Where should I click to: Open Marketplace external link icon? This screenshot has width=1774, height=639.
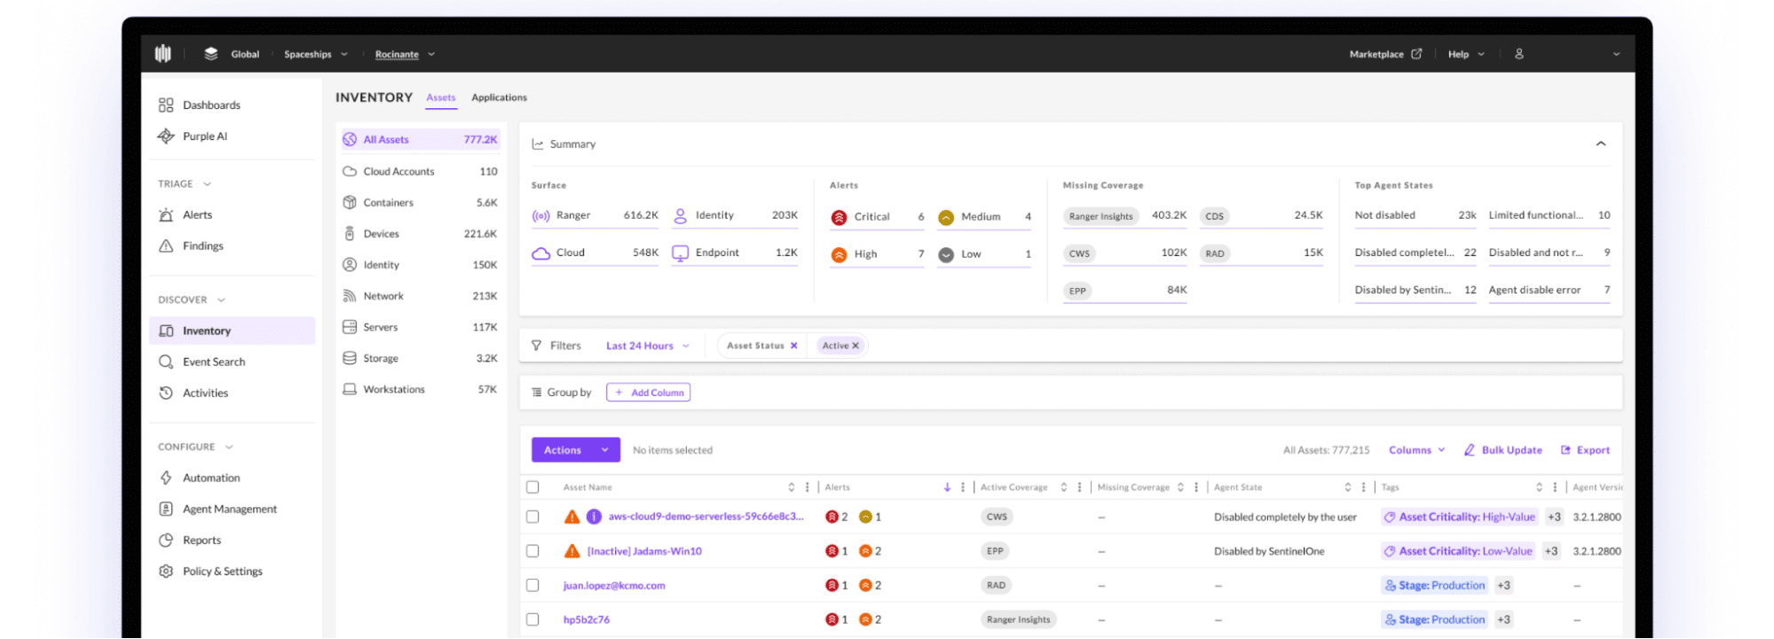(1416, 54)
